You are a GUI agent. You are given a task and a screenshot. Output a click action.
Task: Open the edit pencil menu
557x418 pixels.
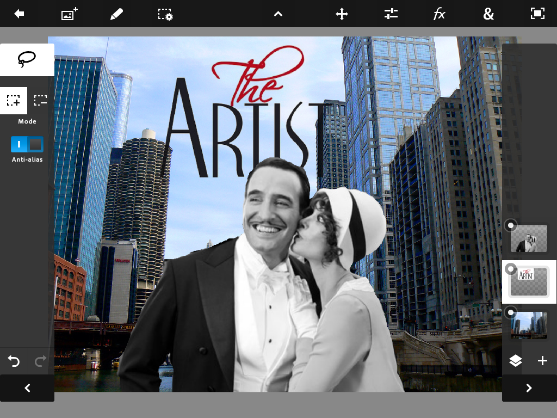coord(116,14)
